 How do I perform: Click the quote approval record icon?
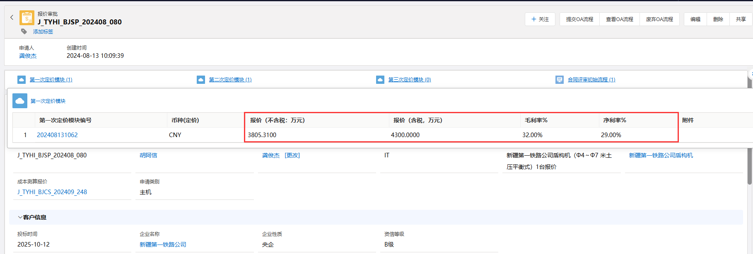coord(27,18)
